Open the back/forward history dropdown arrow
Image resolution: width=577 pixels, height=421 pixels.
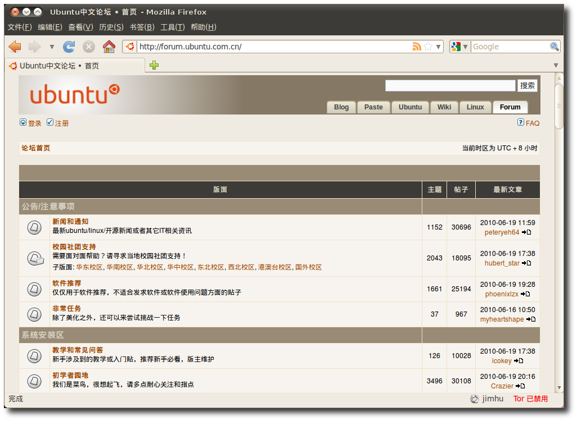coord(52,47)
